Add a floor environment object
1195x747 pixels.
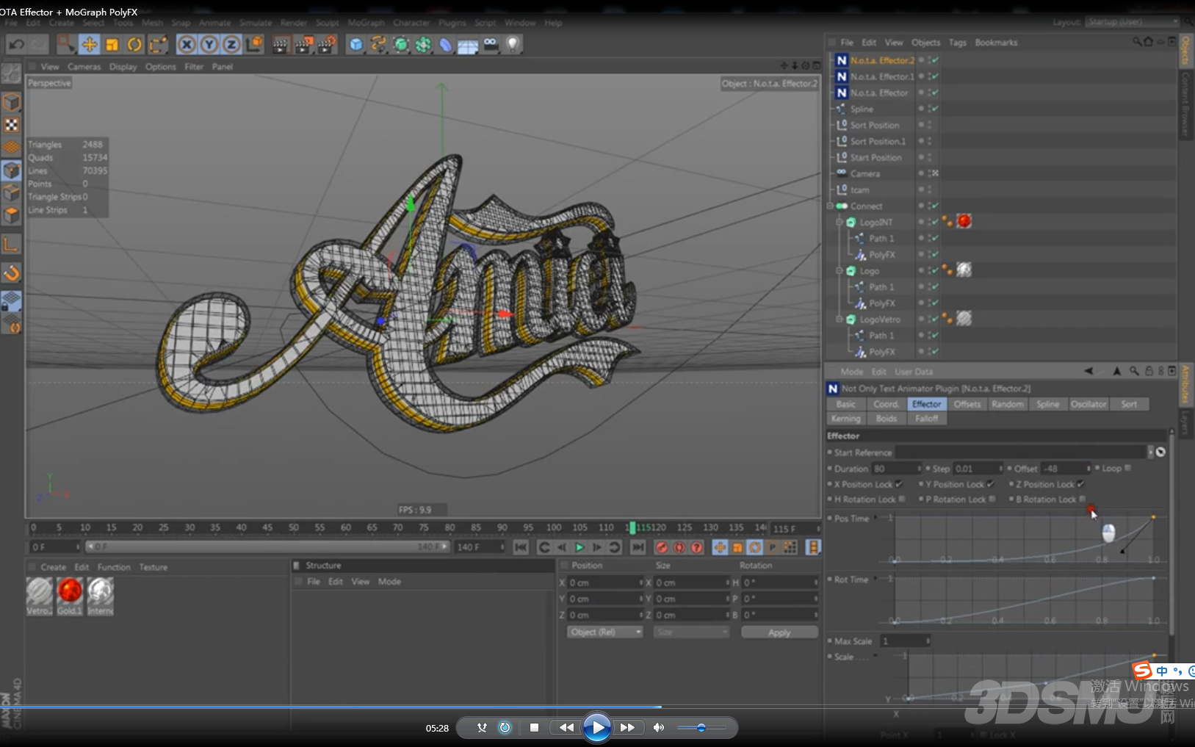coord(468,46)
